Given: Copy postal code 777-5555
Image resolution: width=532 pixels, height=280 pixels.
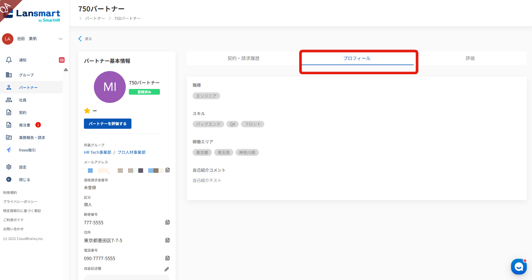Looking at the screenshot, I should (x=168, y=222).
